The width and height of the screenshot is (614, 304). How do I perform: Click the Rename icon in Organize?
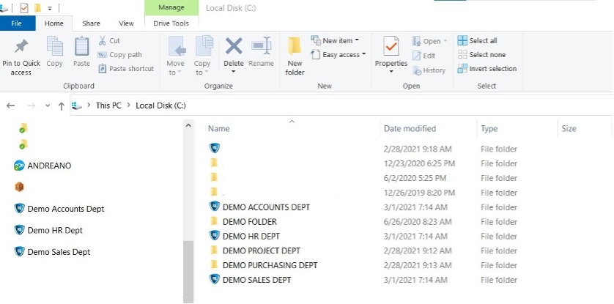pos(261,48)
